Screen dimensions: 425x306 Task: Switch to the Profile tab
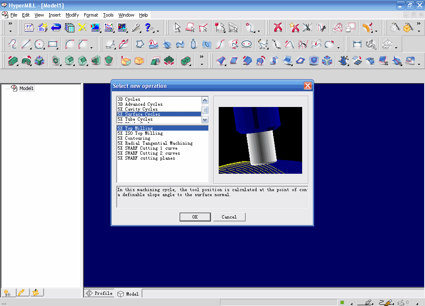(99, 293)
